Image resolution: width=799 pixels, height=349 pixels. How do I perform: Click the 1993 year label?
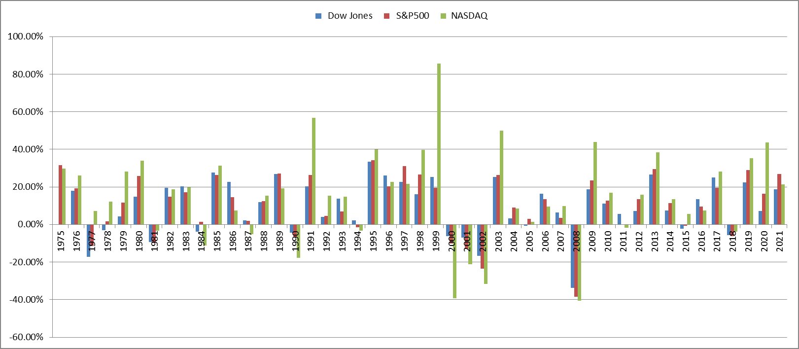(342, 240)
